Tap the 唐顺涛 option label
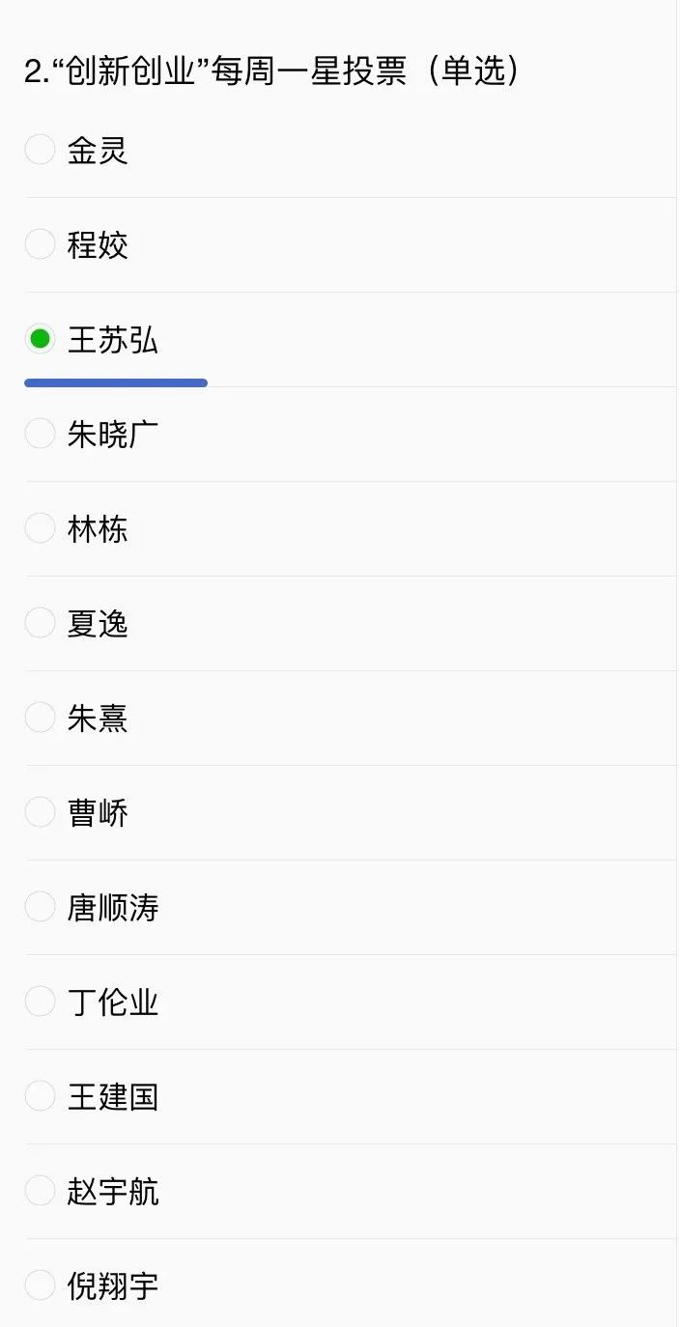This screenshot has height=1327, width=681. [x=113, y=908]
